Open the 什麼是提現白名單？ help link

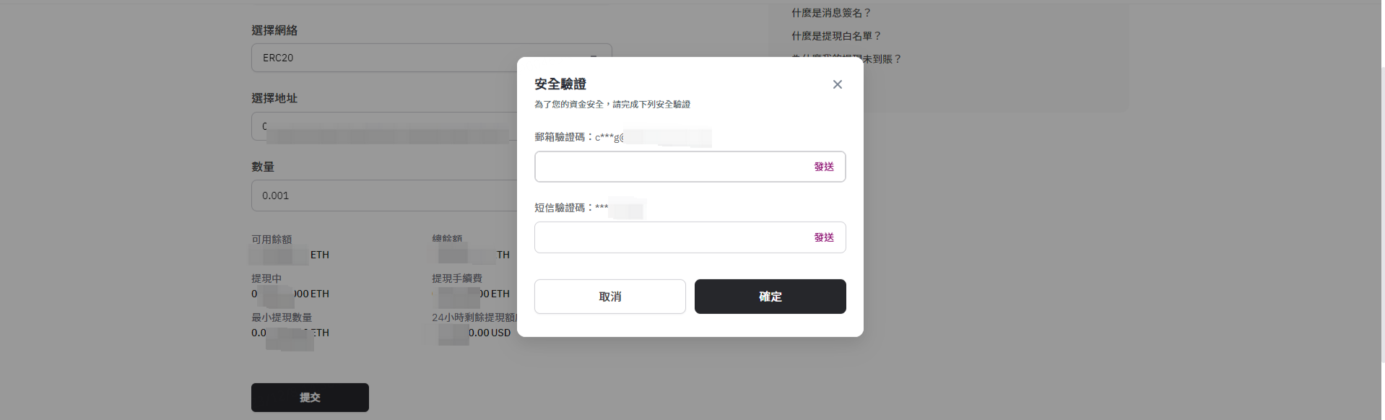click(836, 36)
